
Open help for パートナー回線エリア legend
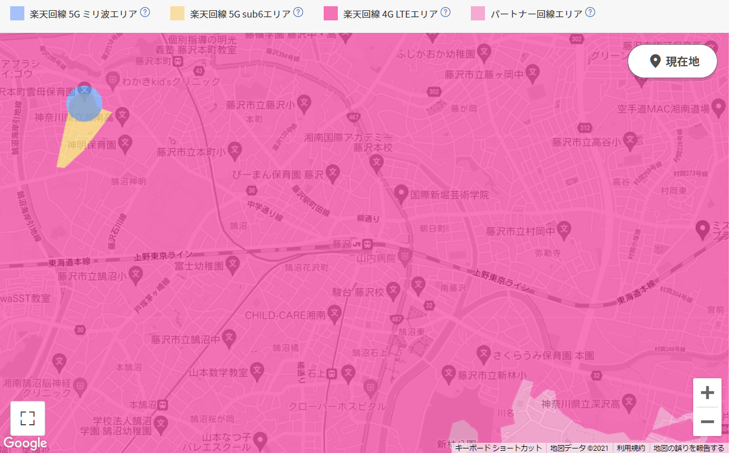(590, 12)
